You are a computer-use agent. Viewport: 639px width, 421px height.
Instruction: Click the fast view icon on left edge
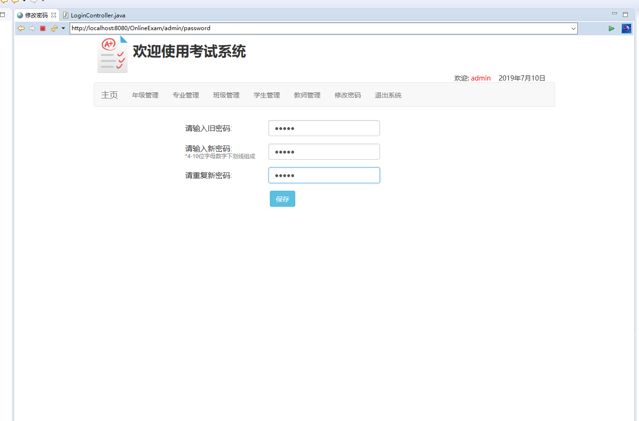3,15
